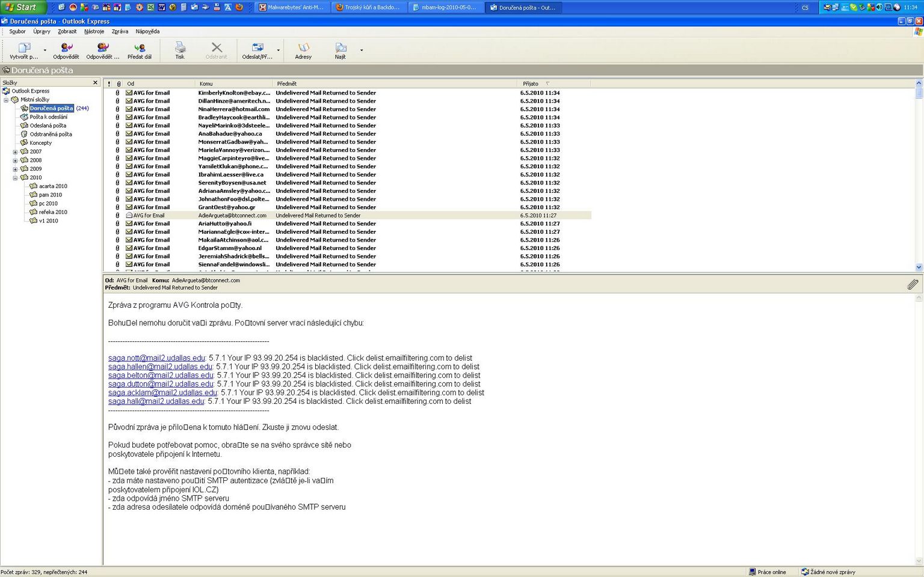Open dropdown arrow next to Odeslat/Přijmout
Viewport: 924px width, 577px height.
278,50
